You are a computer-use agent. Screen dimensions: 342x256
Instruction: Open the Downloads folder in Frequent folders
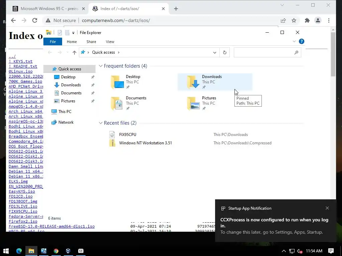pos(215,82)
